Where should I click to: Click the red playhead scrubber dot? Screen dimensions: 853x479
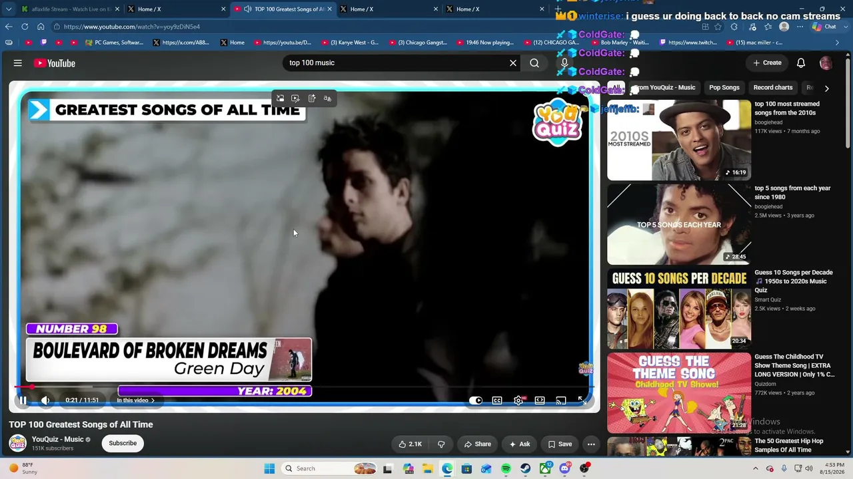(x=31, y=387)
